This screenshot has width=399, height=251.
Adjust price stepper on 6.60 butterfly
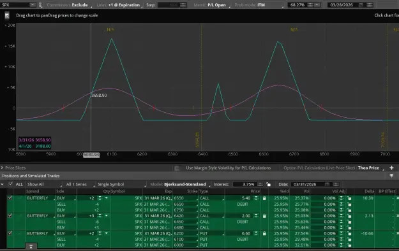pos(256,233)
